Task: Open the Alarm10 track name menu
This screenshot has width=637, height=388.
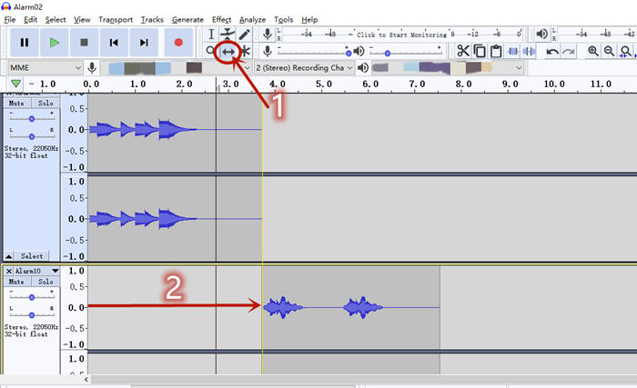Action: (36, 271)
